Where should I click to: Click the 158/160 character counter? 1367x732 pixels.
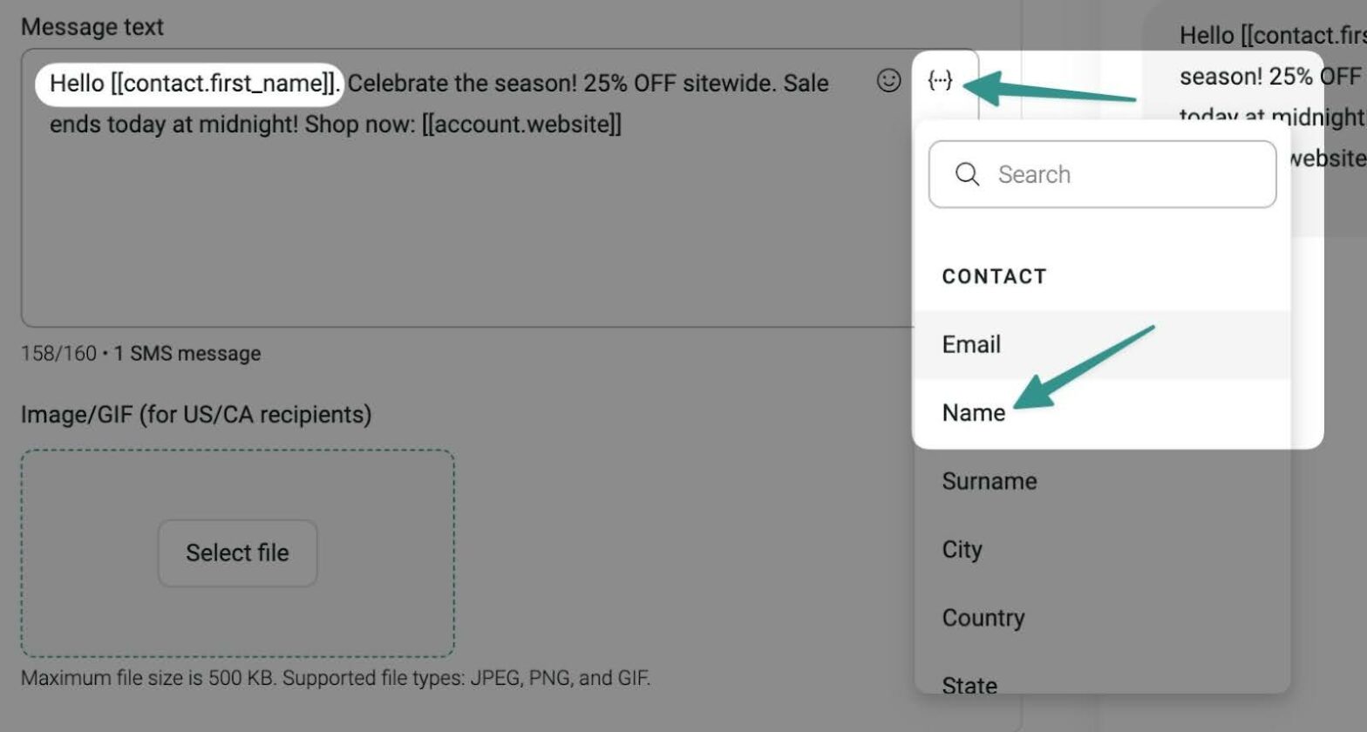[57, 353]
